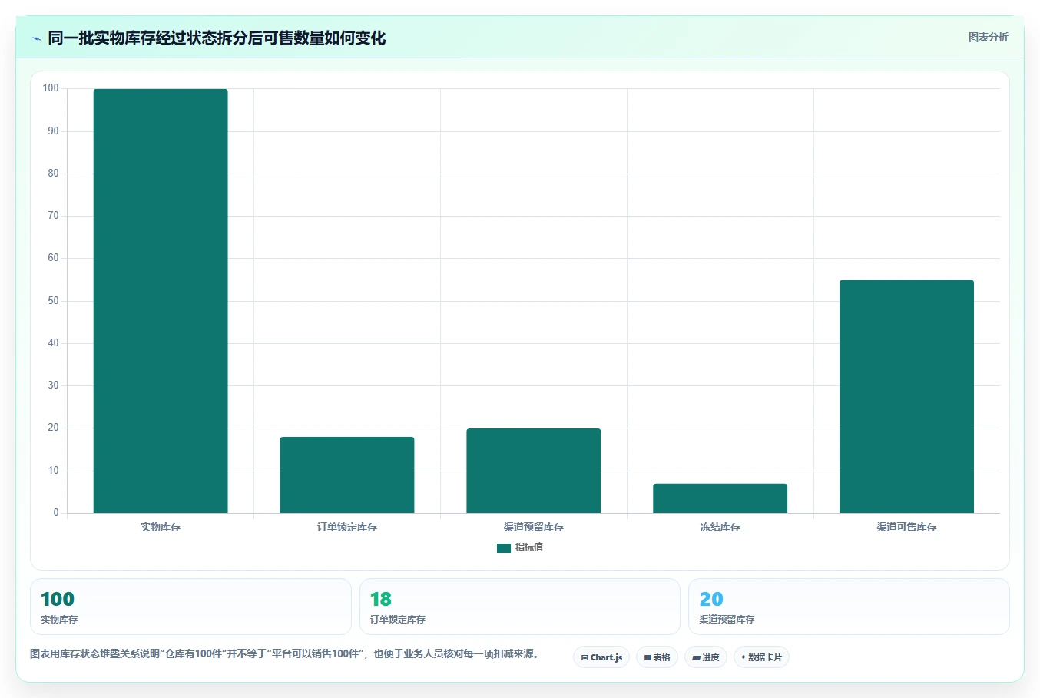Click the 数据卡片 tag chip
This screenshot has height=698, width=1040.
pos(761,657)
